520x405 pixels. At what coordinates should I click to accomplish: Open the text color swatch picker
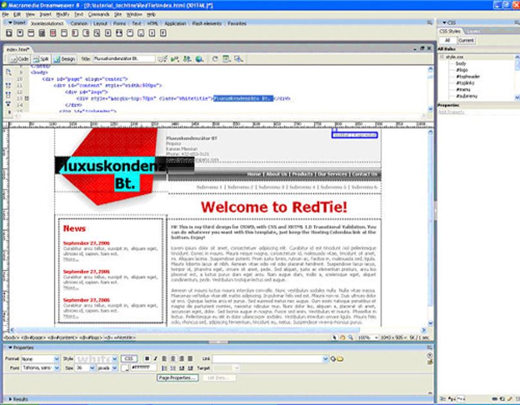(125, 368)
